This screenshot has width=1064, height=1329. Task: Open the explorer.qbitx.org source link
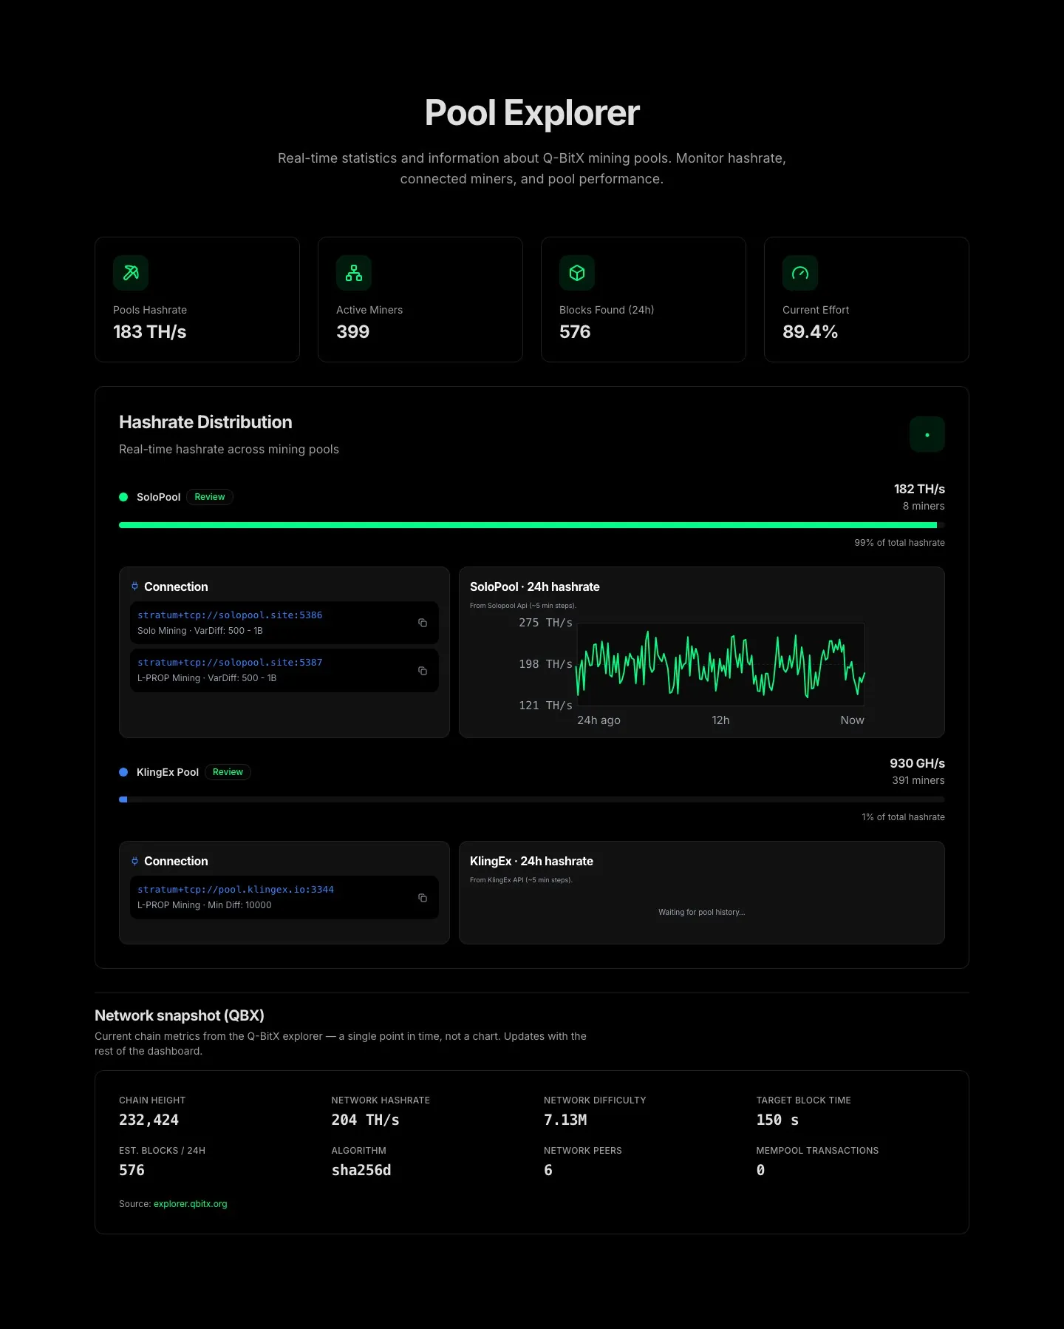tap(190, 1204)
